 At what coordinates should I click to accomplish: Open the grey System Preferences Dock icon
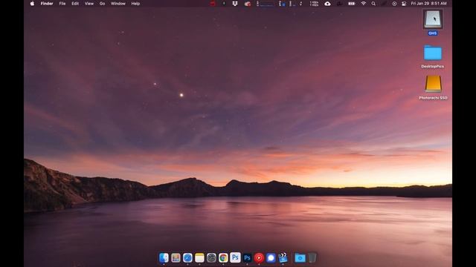(x=211, y=257)
